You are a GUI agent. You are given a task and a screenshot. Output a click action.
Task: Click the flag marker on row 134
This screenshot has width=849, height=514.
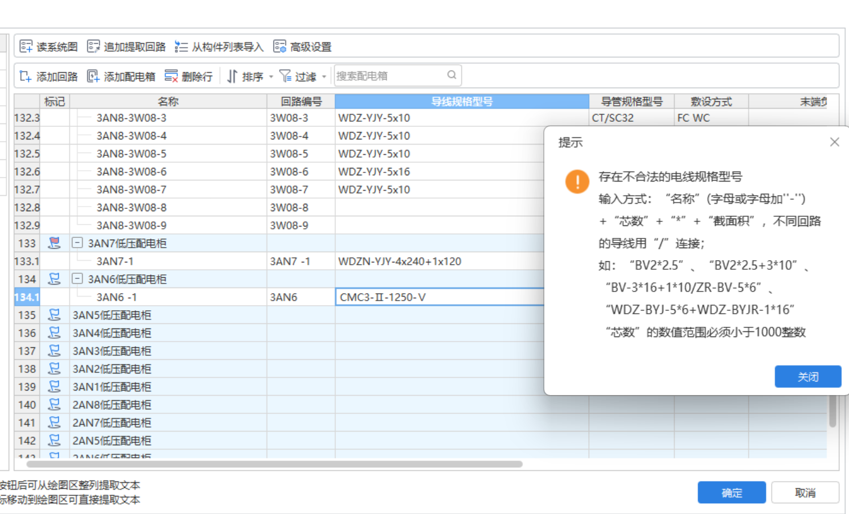54,279
